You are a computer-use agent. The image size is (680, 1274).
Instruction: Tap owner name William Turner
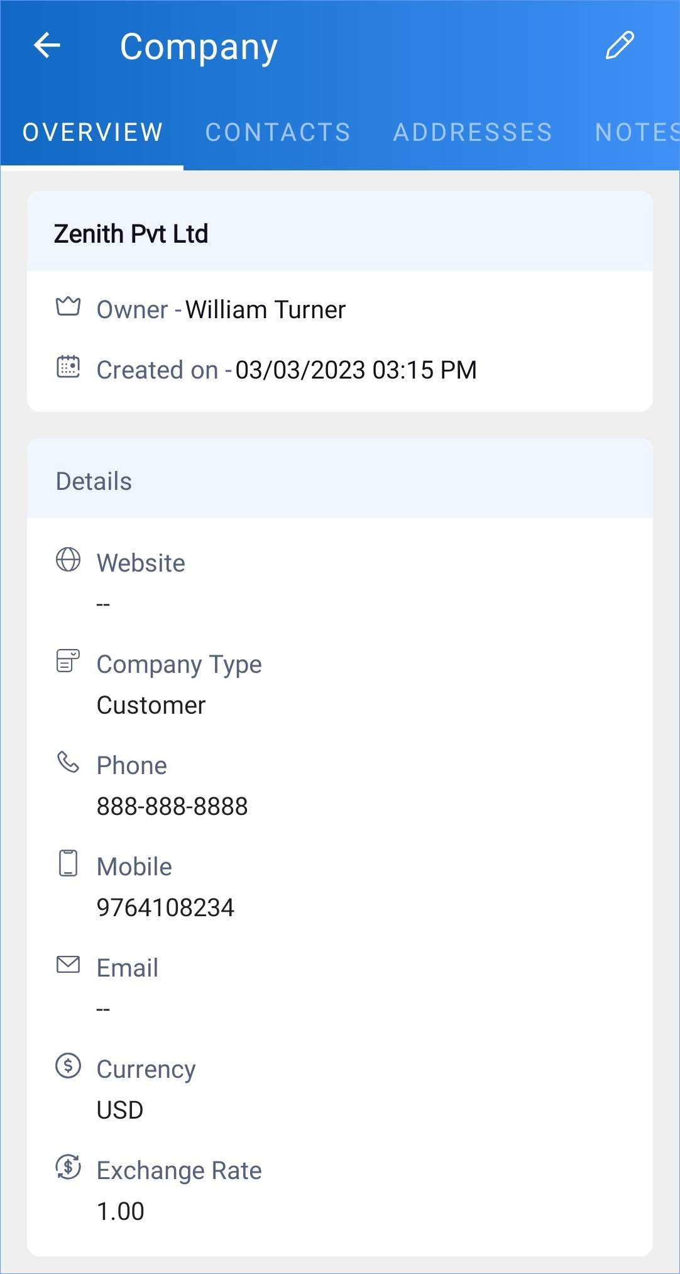tap(265, 310)
